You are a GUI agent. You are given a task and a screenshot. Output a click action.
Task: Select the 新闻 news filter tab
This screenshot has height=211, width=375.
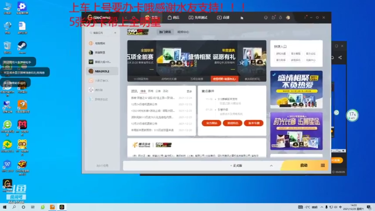coord(150,91)
